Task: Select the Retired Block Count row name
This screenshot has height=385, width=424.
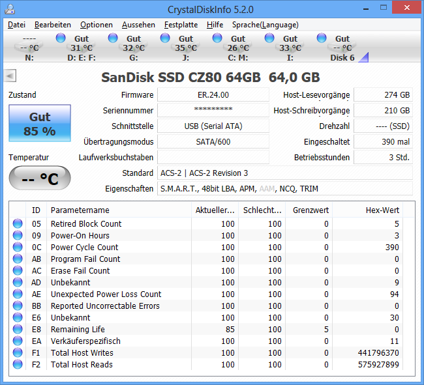Action: click(x=86, y=224)
